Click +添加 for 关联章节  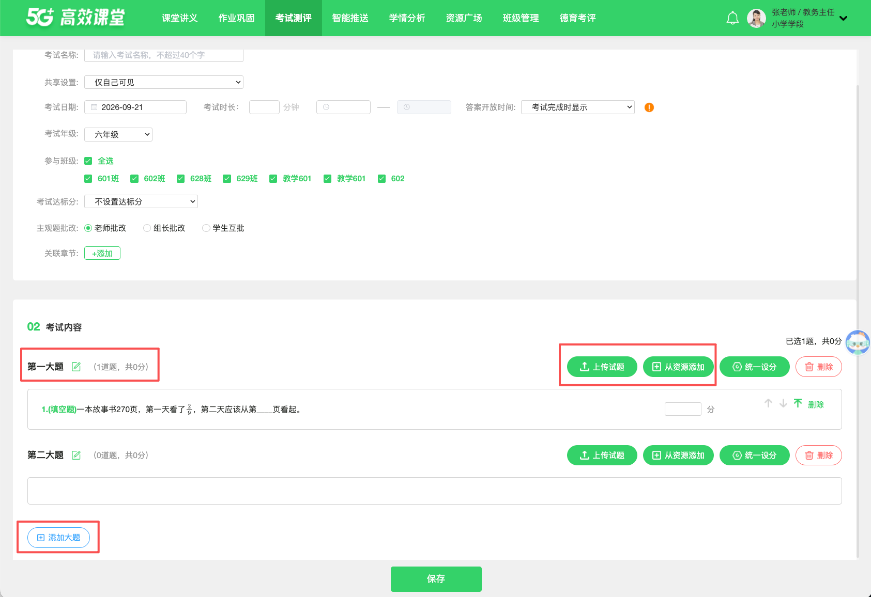tap(102, 254)
